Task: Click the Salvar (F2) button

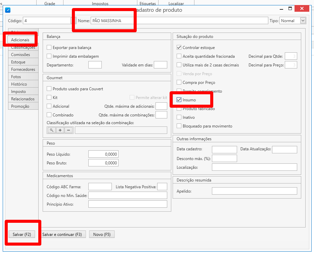Action: (x=22, y=235)
